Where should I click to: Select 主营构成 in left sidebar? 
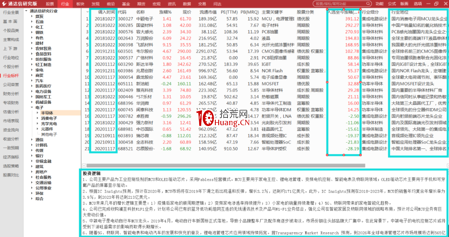pyautogui.click(x=11, y=39)
